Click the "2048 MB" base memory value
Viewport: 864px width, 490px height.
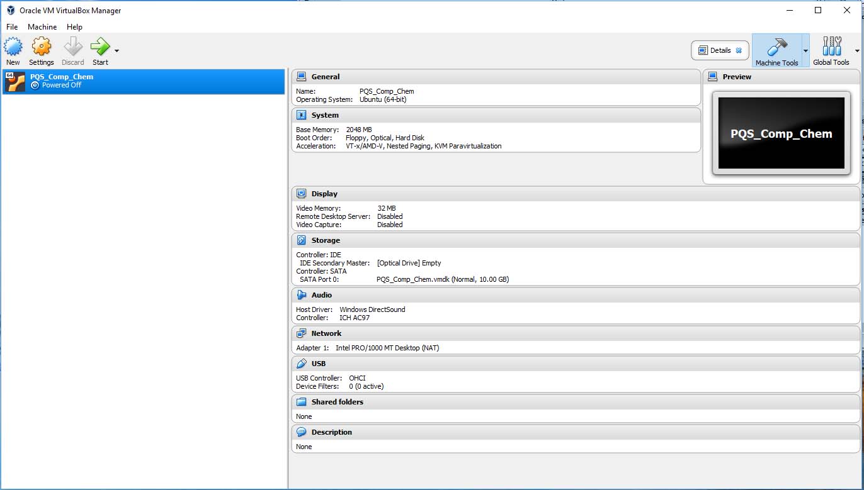tap(359, 130)
